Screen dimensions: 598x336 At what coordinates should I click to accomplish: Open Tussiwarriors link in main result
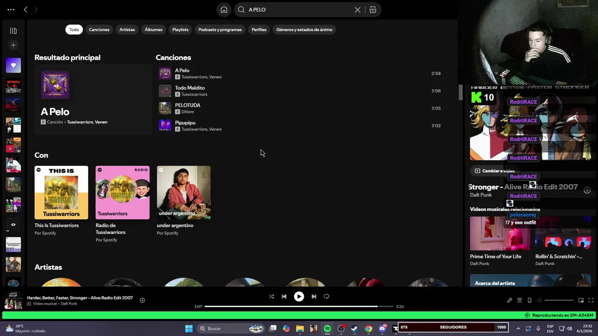click(x=80, y=122)
